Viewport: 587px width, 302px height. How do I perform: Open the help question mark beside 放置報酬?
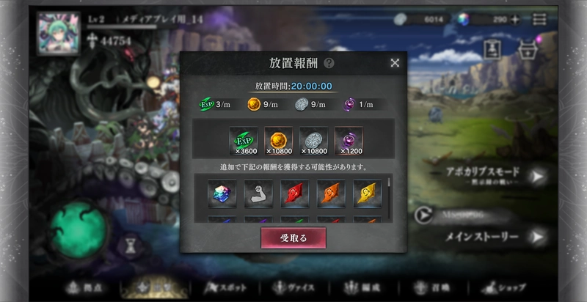[x=329, y=63]
